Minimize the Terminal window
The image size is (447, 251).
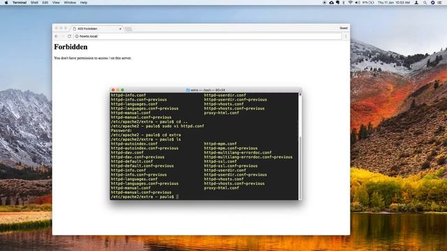(118, 90)
